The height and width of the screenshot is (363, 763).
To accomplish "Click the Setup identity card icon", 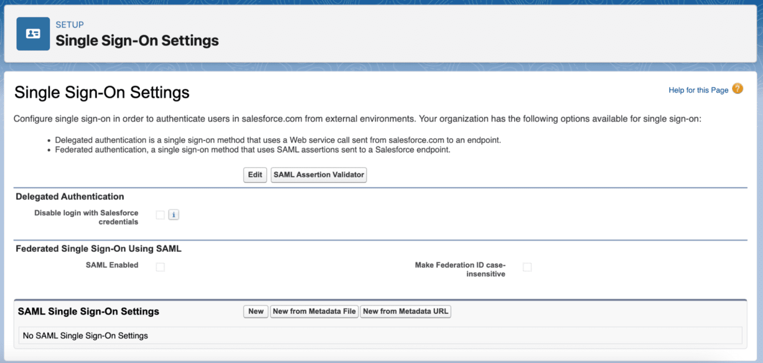I will pyautogui.click(x=33, y=34).
